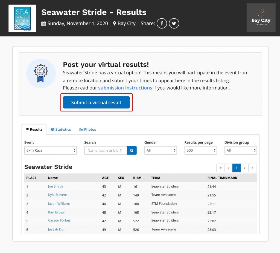Select page 1 in pagination
The image size is (280, 253).
point(237,168)
